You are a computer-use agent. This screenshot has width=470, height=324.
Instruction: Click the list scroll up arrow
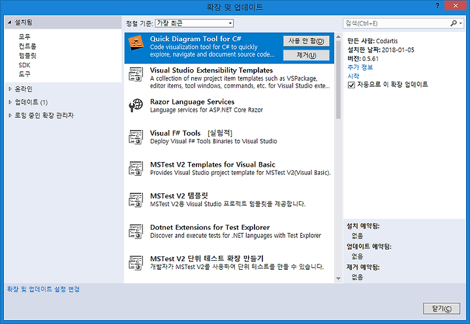click(x=338, y=37)
